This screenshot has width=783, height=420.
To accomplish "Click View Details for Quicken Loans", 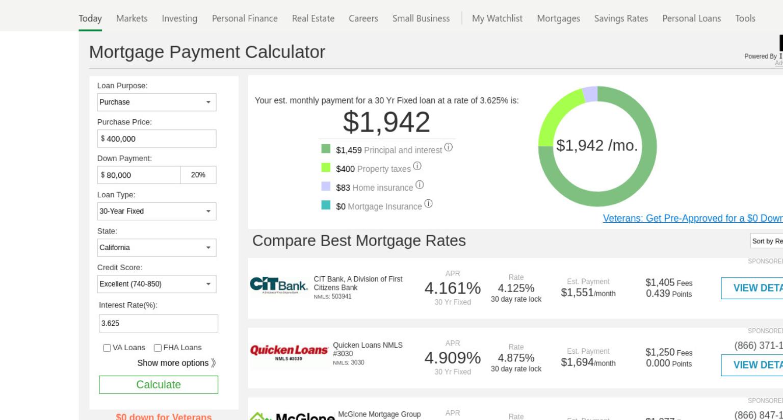I will click(x=752, y=365).
